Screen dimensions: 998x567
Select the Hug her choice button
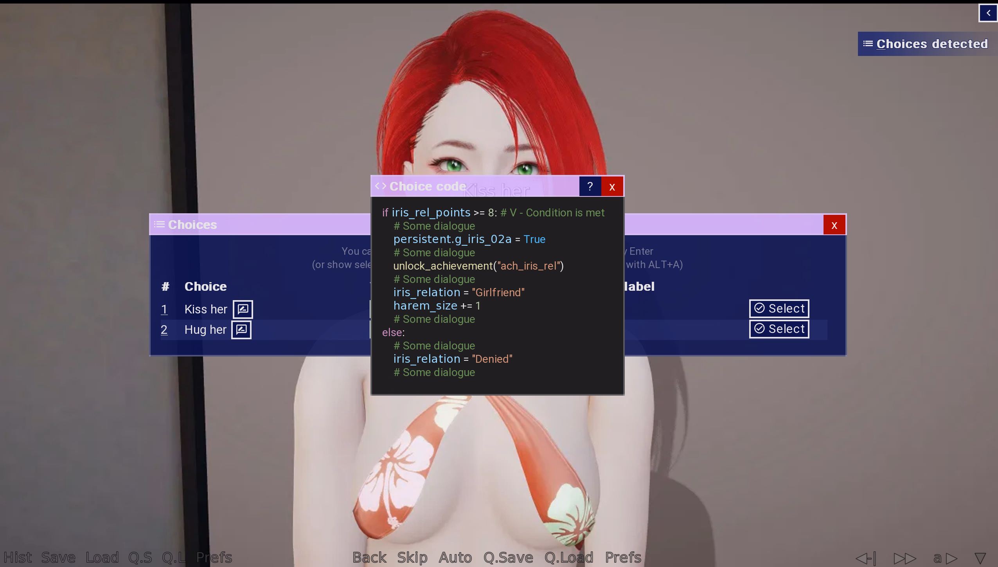pyautogui.click(x=779, y=329)
